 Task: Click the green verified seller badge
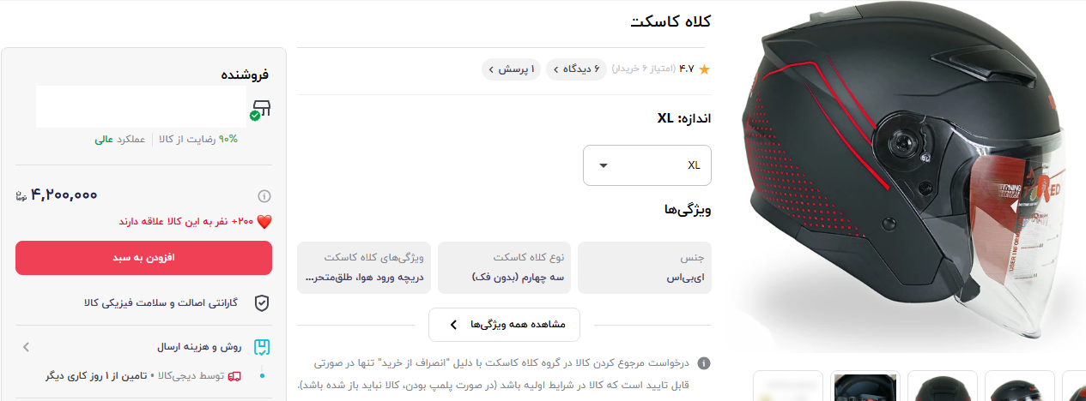tap(255, 116)
